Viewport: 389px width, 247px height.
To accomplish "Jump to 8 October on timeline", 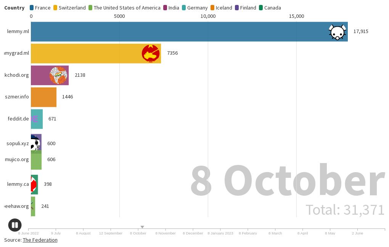I will point(138,233).
